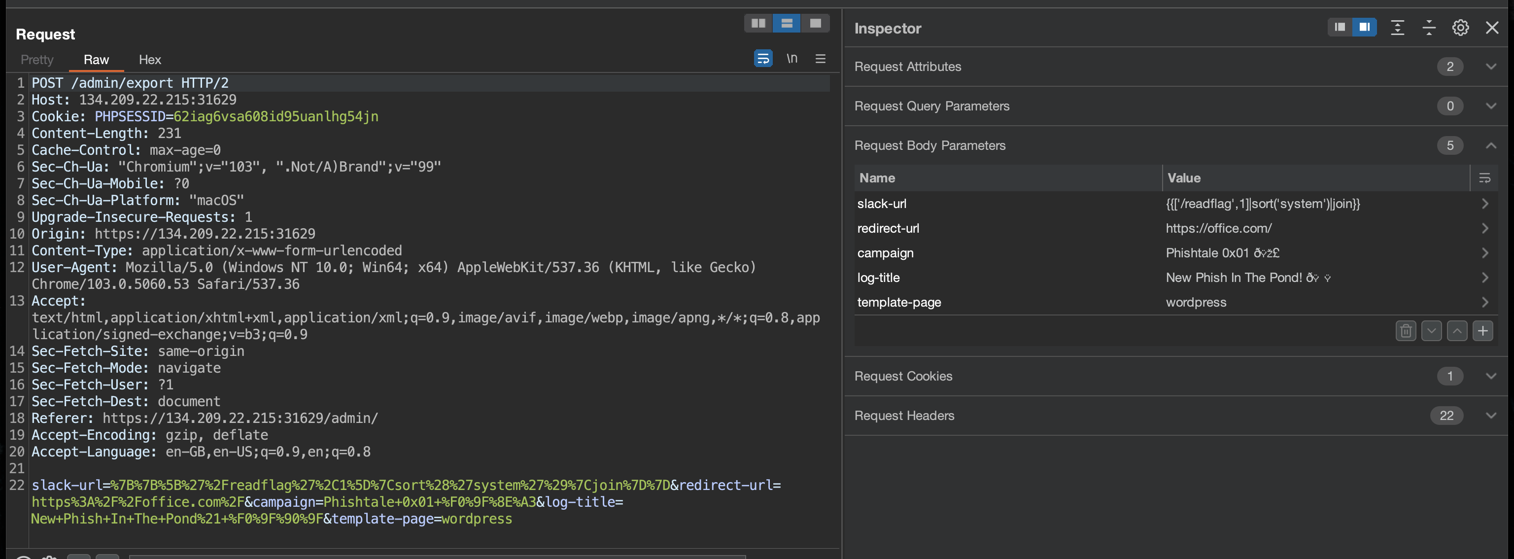Click Inspector collapse all sections icon

click(x=1429, y=28)
